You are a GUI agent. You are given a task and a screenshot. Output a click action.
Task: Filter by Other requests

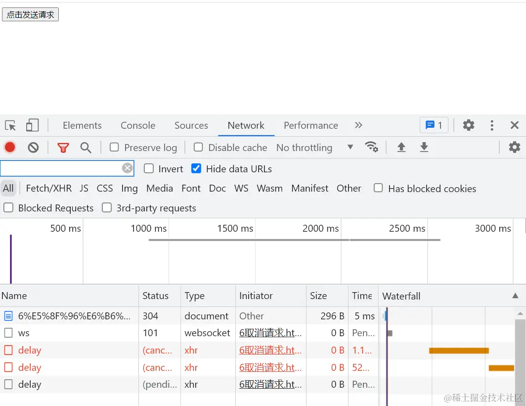pyautogui.click(x=349, y=188)
